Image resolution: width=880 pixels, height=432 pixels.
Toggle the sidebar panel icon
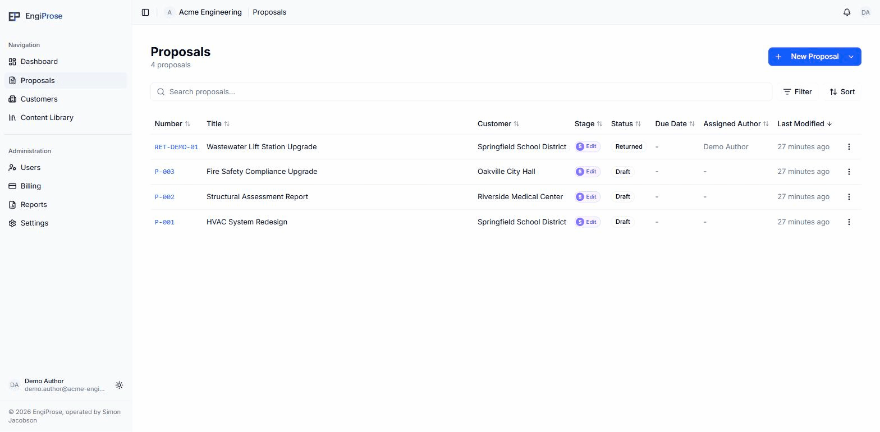click(145, 12)
